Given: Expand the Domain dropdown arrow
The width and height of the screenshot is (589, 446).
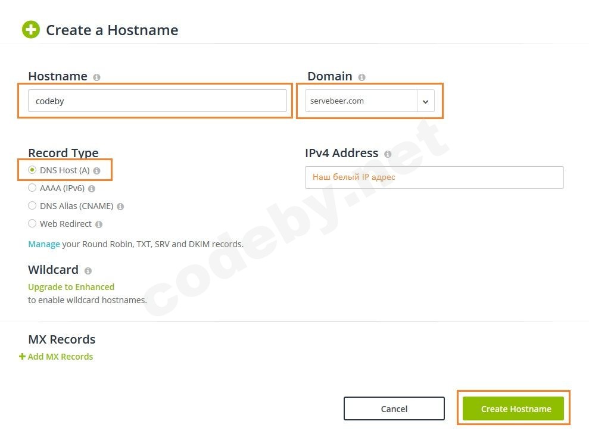Looking at the screenshot, I should point(425,101).
